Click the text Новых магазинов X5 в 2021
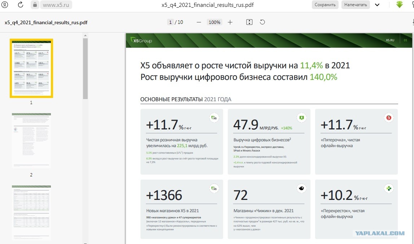Screen dimensions: 414x244 click(173, 211)
